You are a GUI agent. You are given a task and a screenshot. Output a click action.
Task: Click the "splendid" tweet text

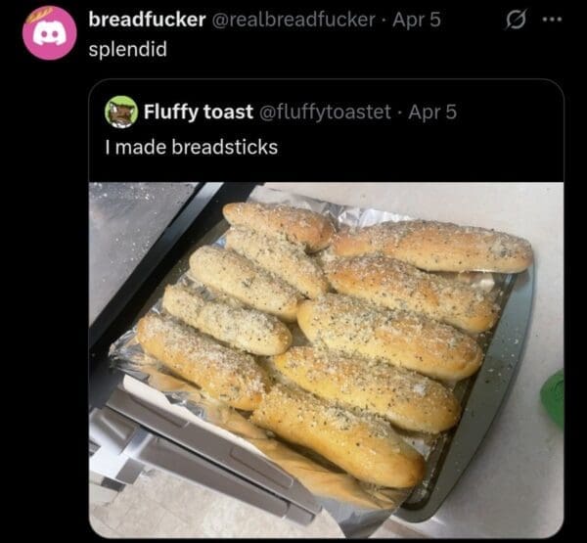click(x=127, y=49)
